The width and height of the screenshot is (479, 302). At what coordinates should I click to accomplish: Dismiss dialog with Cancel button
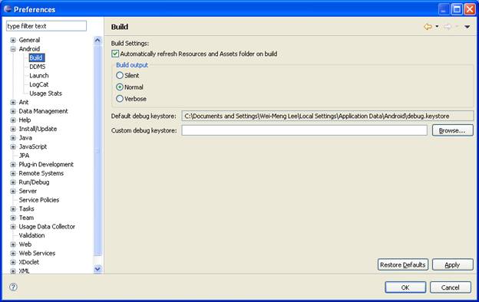[x=451, y=287]
